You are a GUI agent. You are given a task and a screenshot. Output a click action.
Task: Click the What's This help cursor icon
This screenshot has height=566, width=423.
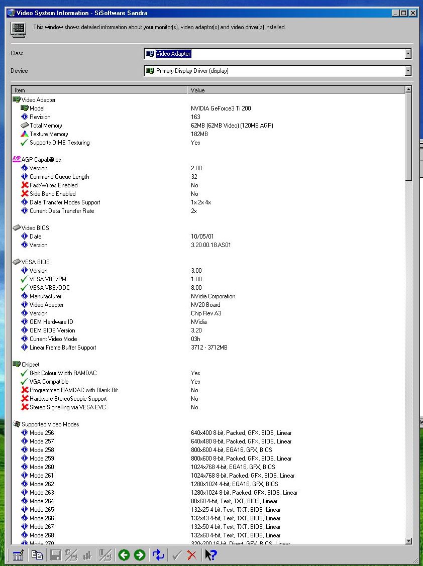210,555
